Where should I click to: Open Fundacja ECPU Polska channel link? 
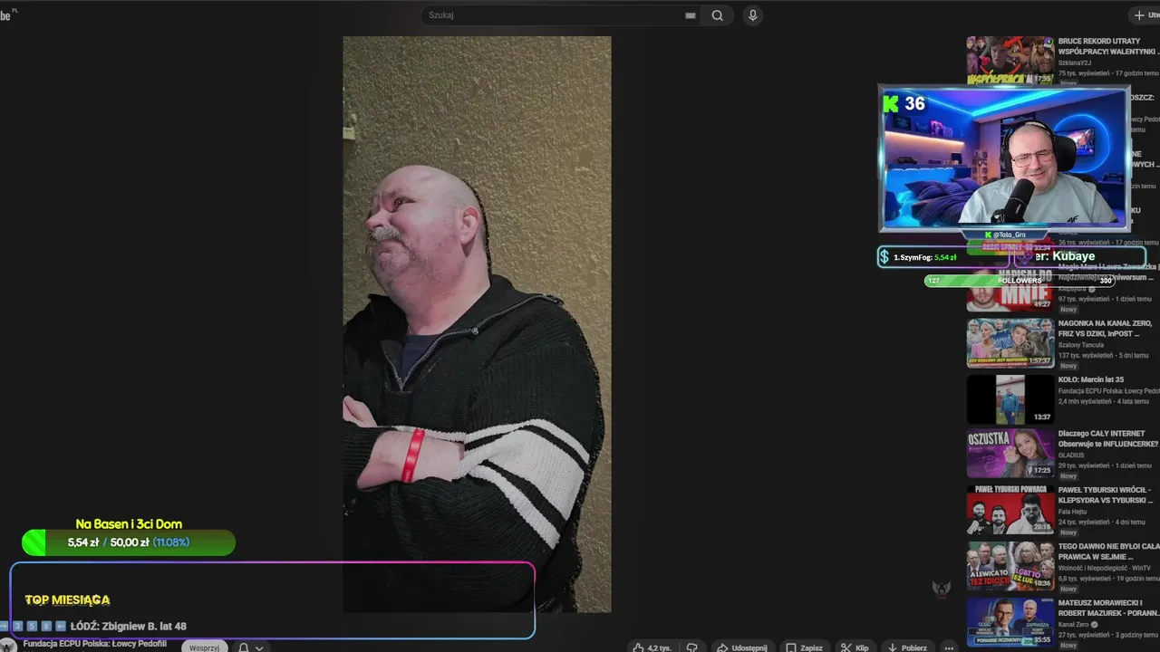pyautogui.click(x=95, y=644)
